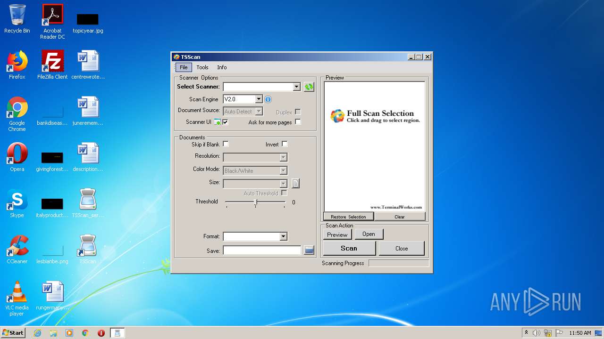
Task: Open the CCleaner desktop shortcut
Action: [x=17, y=250]
